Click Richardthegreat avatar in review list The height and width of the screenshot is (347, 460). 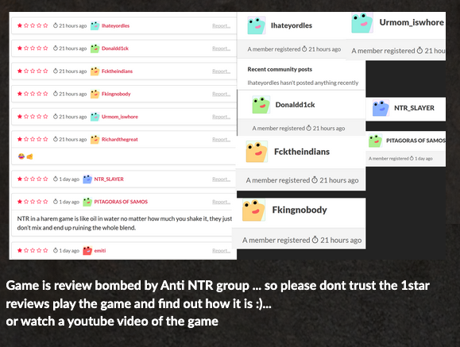(95, 139)
